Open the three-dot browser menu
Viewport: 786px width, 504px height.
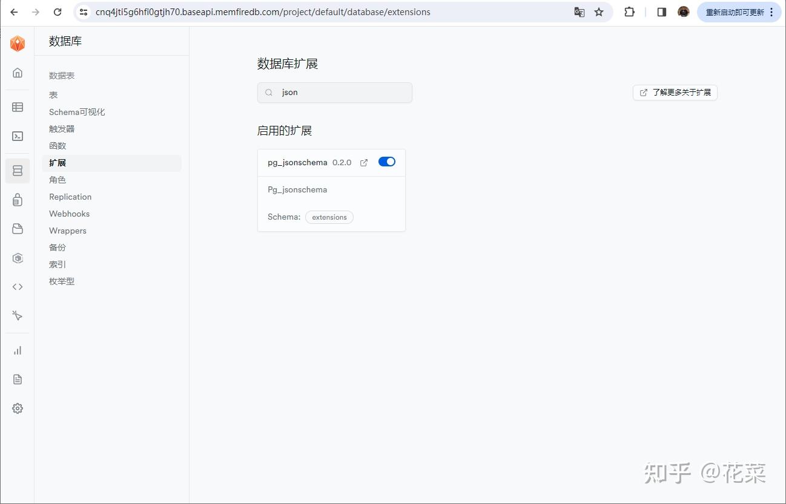pyautogui.click(x=770, y=11)
